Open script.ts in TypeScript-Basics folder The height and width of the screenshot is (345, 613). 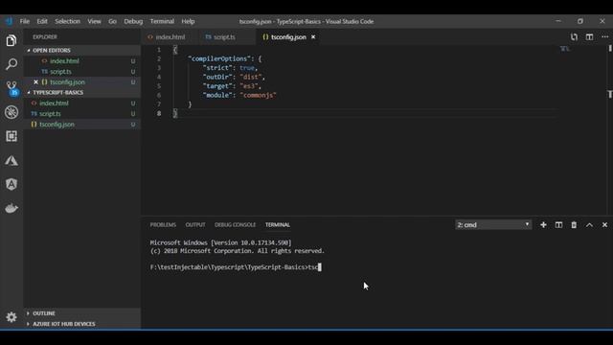[82, 114]
